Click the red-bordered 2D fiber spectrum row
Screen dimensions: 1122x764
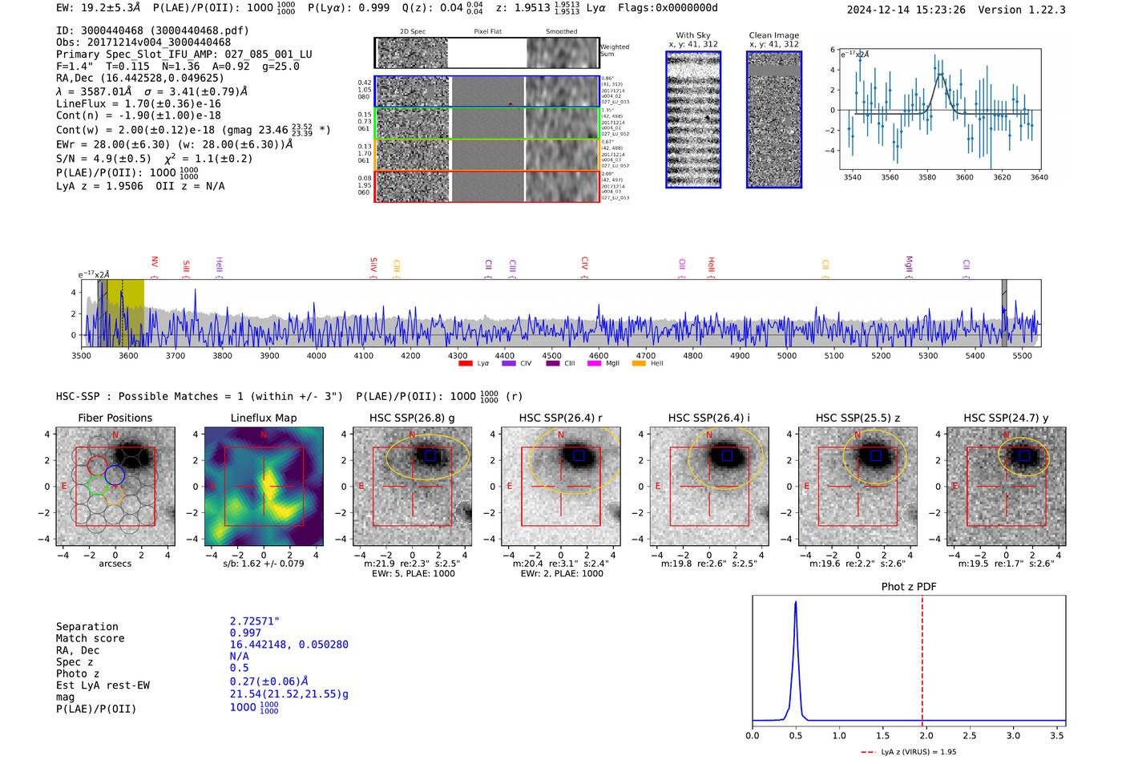coord(486,186)
